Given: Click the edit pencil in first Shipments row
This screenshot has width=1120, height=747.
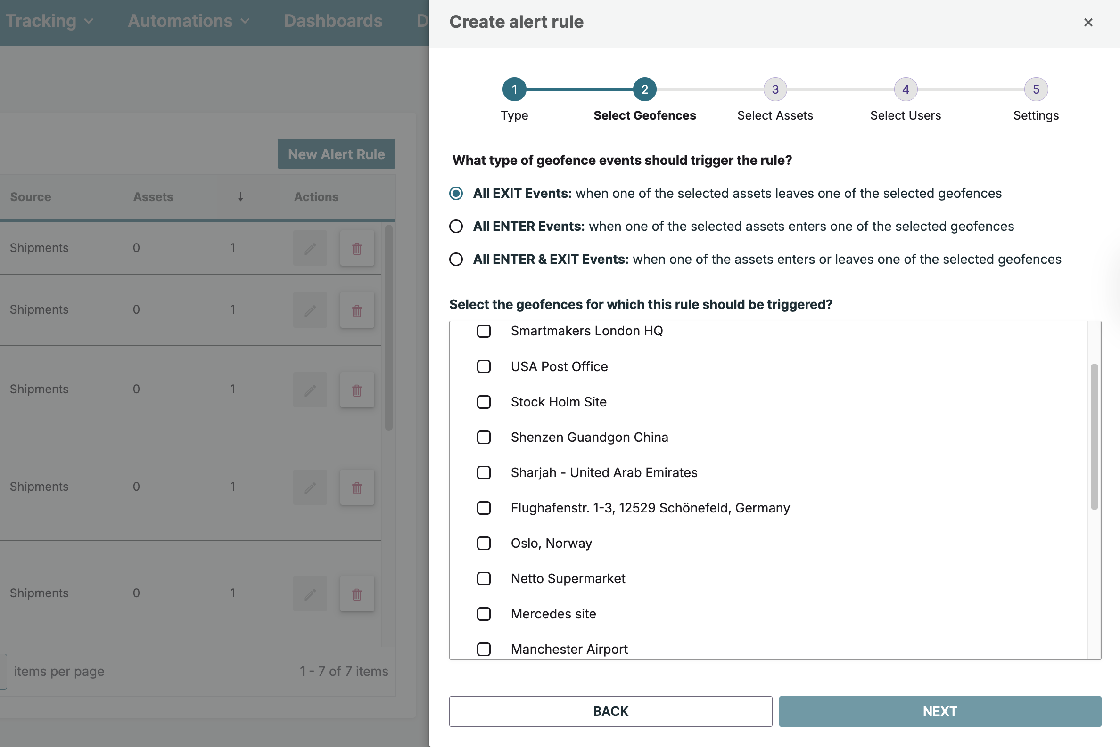Looking at the screenshot, I should coord(310,248).
